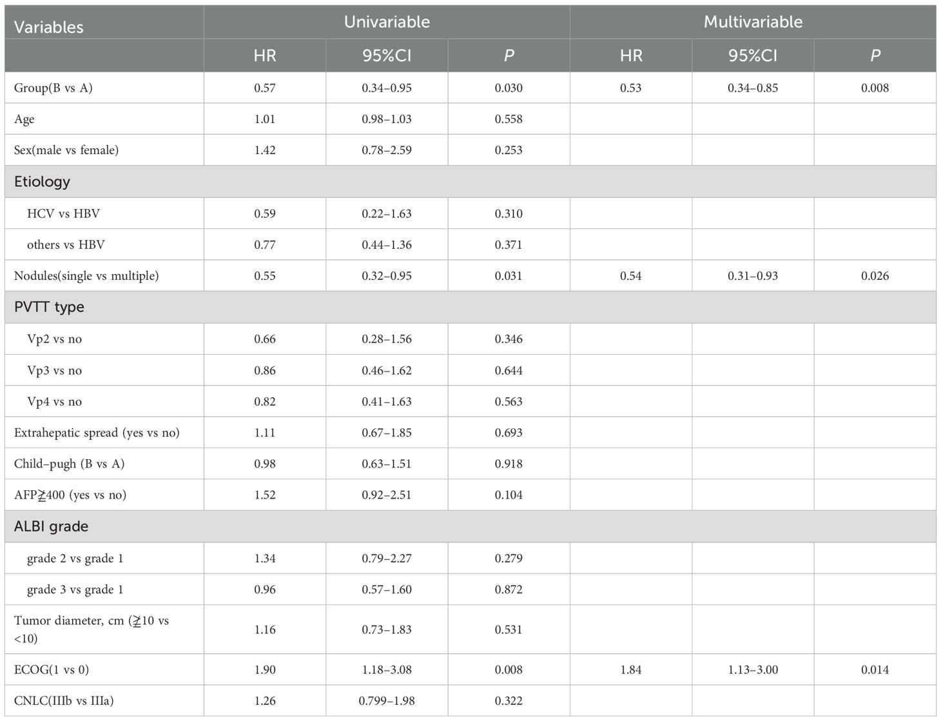The width and height of the screenshot is (941, 721).
Task: Click the Etiology section heading row
Action: (43, 182)
